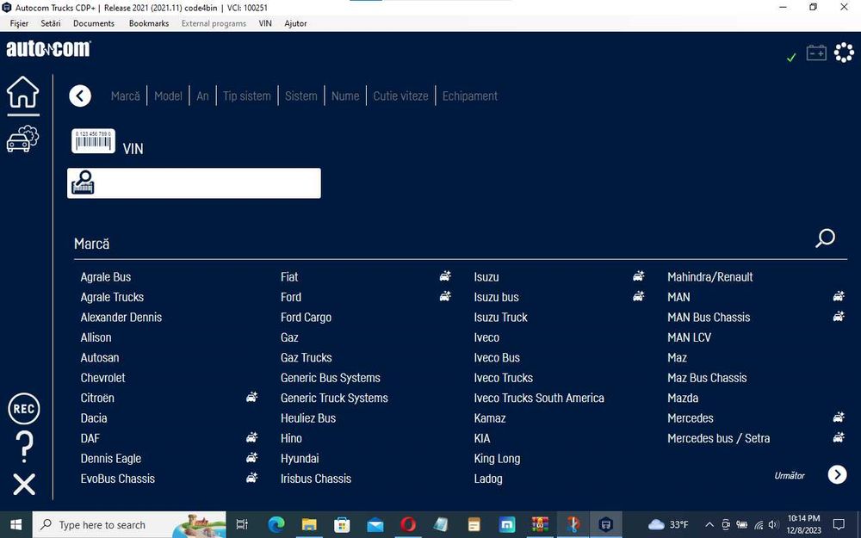The width and height of the screenshot is (861, 538).
Task: Click the car icon beside DAF
Action: (252, 437)
